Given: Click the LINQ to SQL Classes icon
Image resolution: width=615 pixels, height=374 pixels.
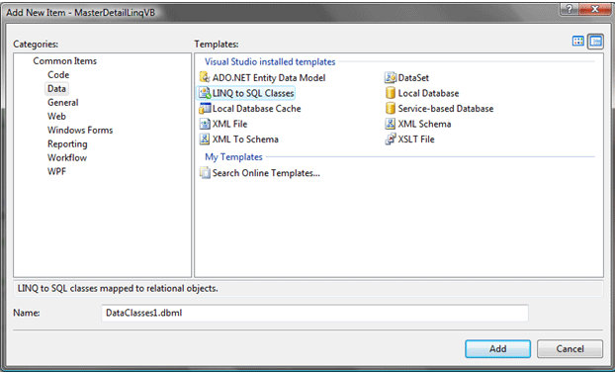Looking at the screenshot, I should point(205,93).
